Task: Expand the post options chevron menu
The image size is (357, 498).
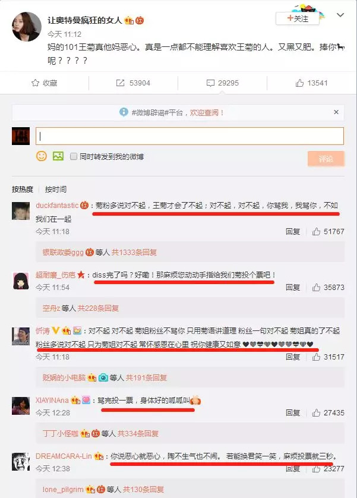Action: pyautogui.click(x=340, y=15)
